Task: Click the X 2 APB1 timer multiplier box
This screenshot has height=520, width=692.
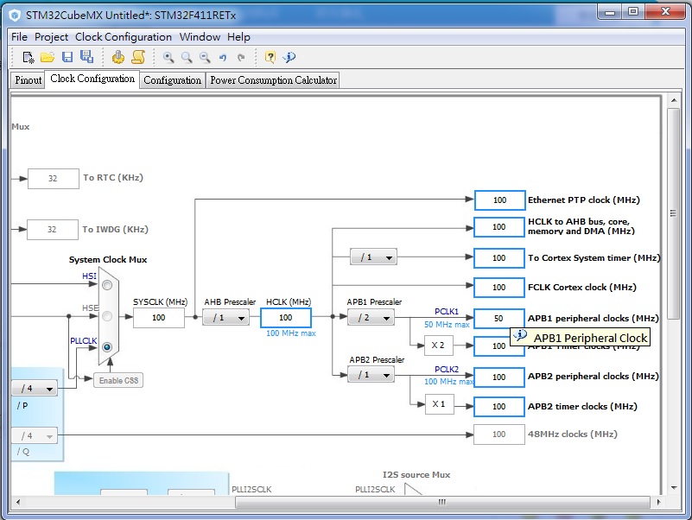Action: coord(438,346)
